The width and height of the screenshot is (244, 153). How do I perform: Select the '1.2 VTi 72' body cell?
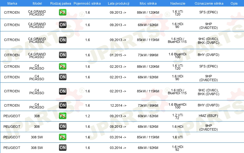(x=178, y=117)
